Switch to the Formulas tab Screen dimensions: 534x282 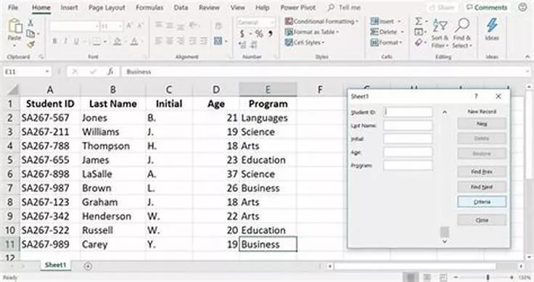[149, 7]
